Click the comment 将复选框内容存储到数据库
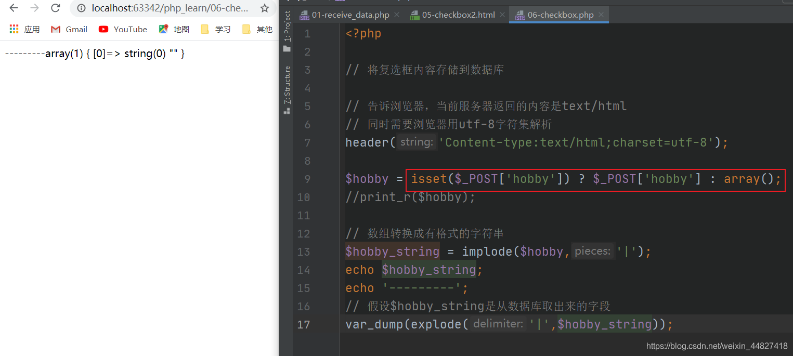 pyautogui.click(x=436, y=70)
